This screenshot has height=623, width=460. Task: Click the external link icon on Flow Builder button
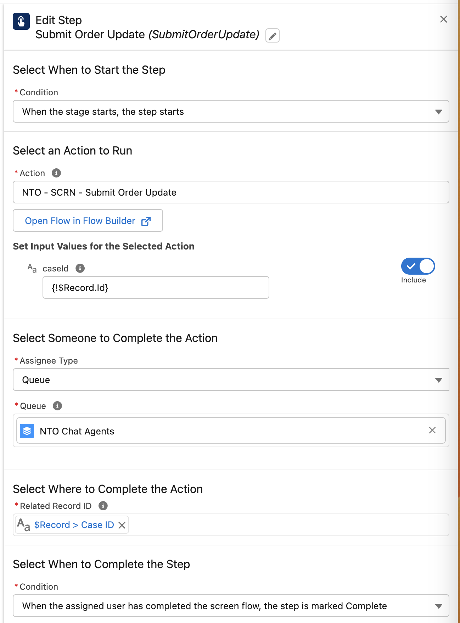146,221
